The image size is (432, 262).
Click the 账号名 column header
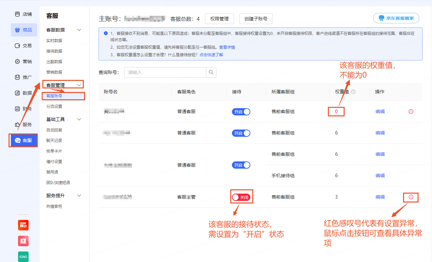pyautogui.click(x=111, y=92)
